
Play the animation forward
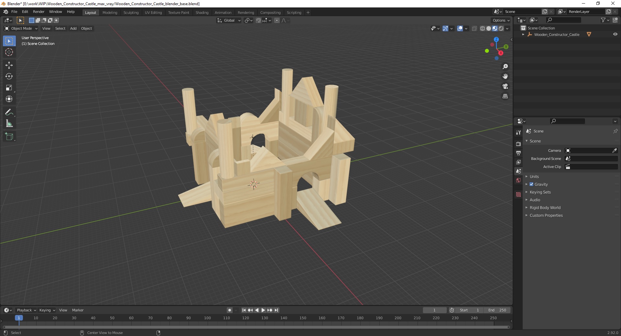click(263, 310)
